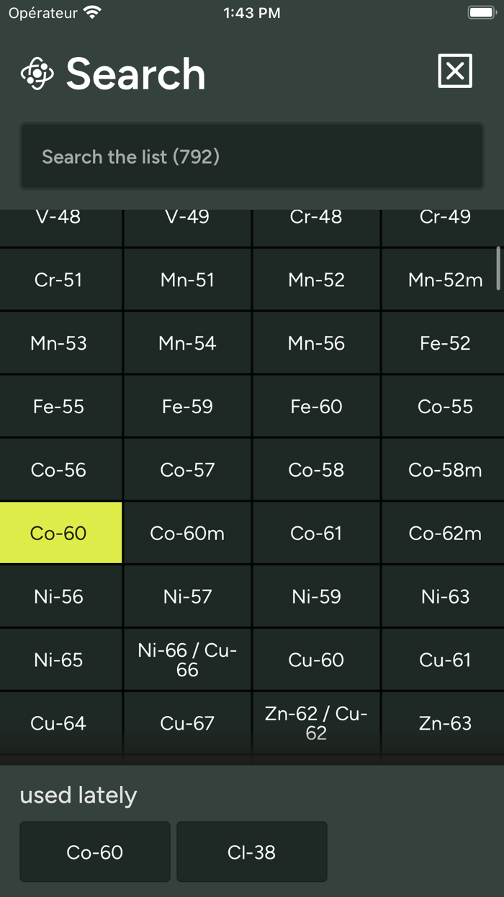
Task: Select the highlighted Co-60 nuclide
Action: point(60,532)
